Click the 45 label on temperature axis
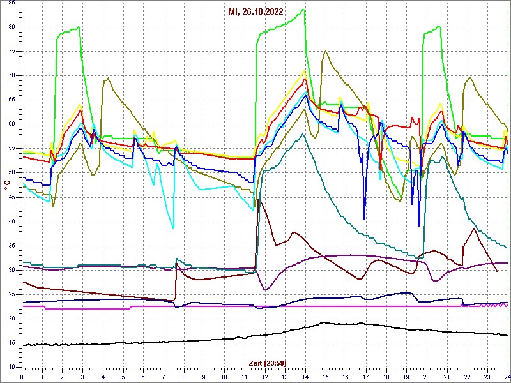511x383 pixels. (x=11, y=197)
